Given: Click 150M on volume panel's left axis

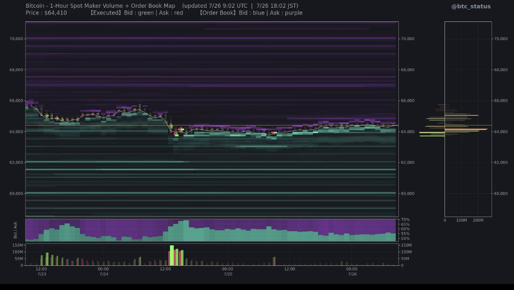Looking at the screenshot, I should (x=18, y=245).
